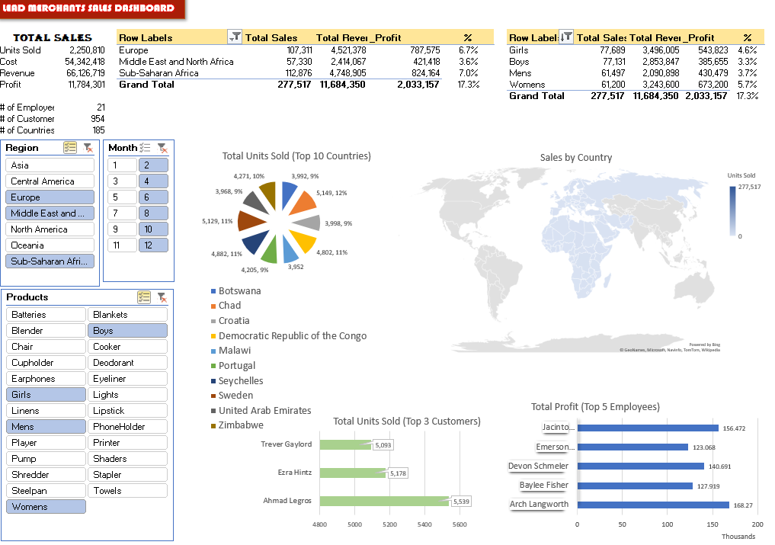Enable multi-select in the Month slicer
Viewport: 775px width, 545px height.
(145, 148)
